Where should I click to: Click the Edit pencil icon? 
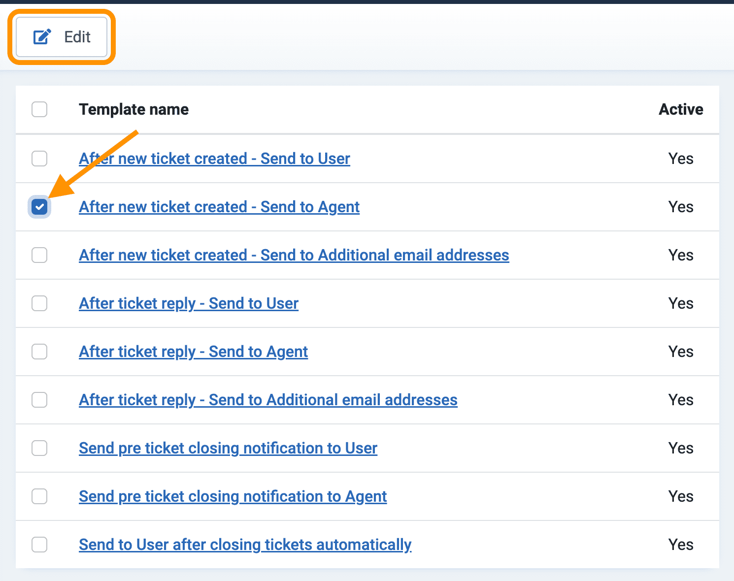42,37
